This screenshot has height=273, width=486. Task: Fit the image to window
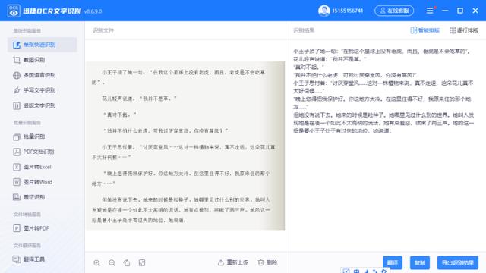142,263
